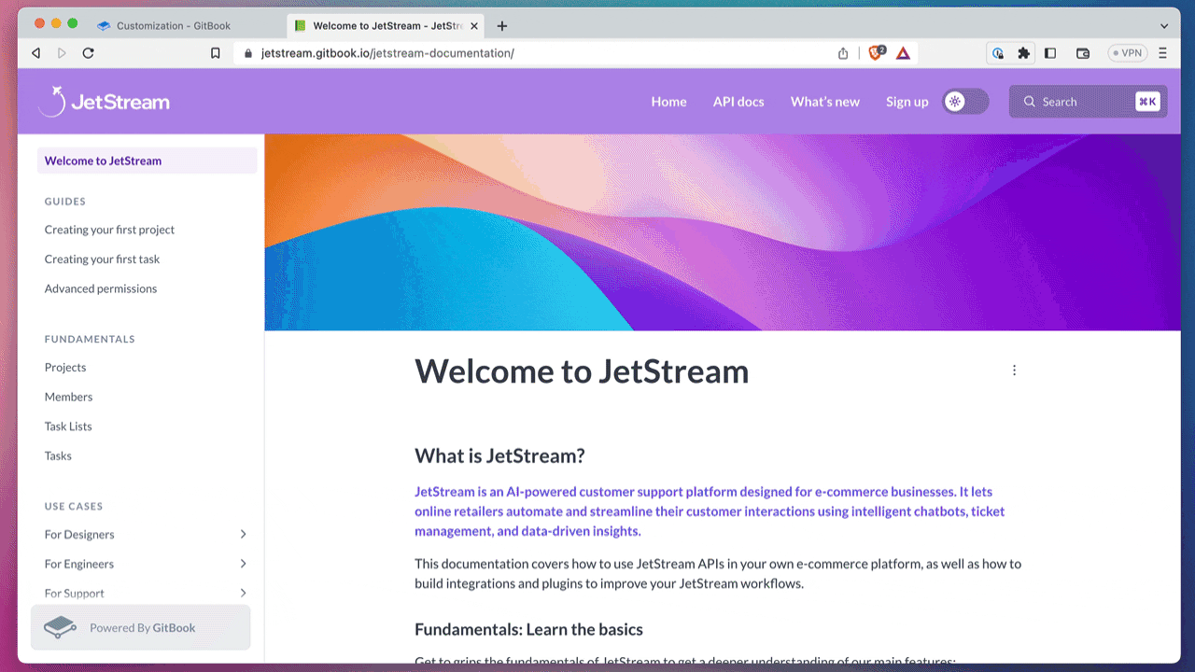Open For Designers in the sidebar
This screenshot has height=672, width=1195.
pyautogui.click(x=79, y=534)
